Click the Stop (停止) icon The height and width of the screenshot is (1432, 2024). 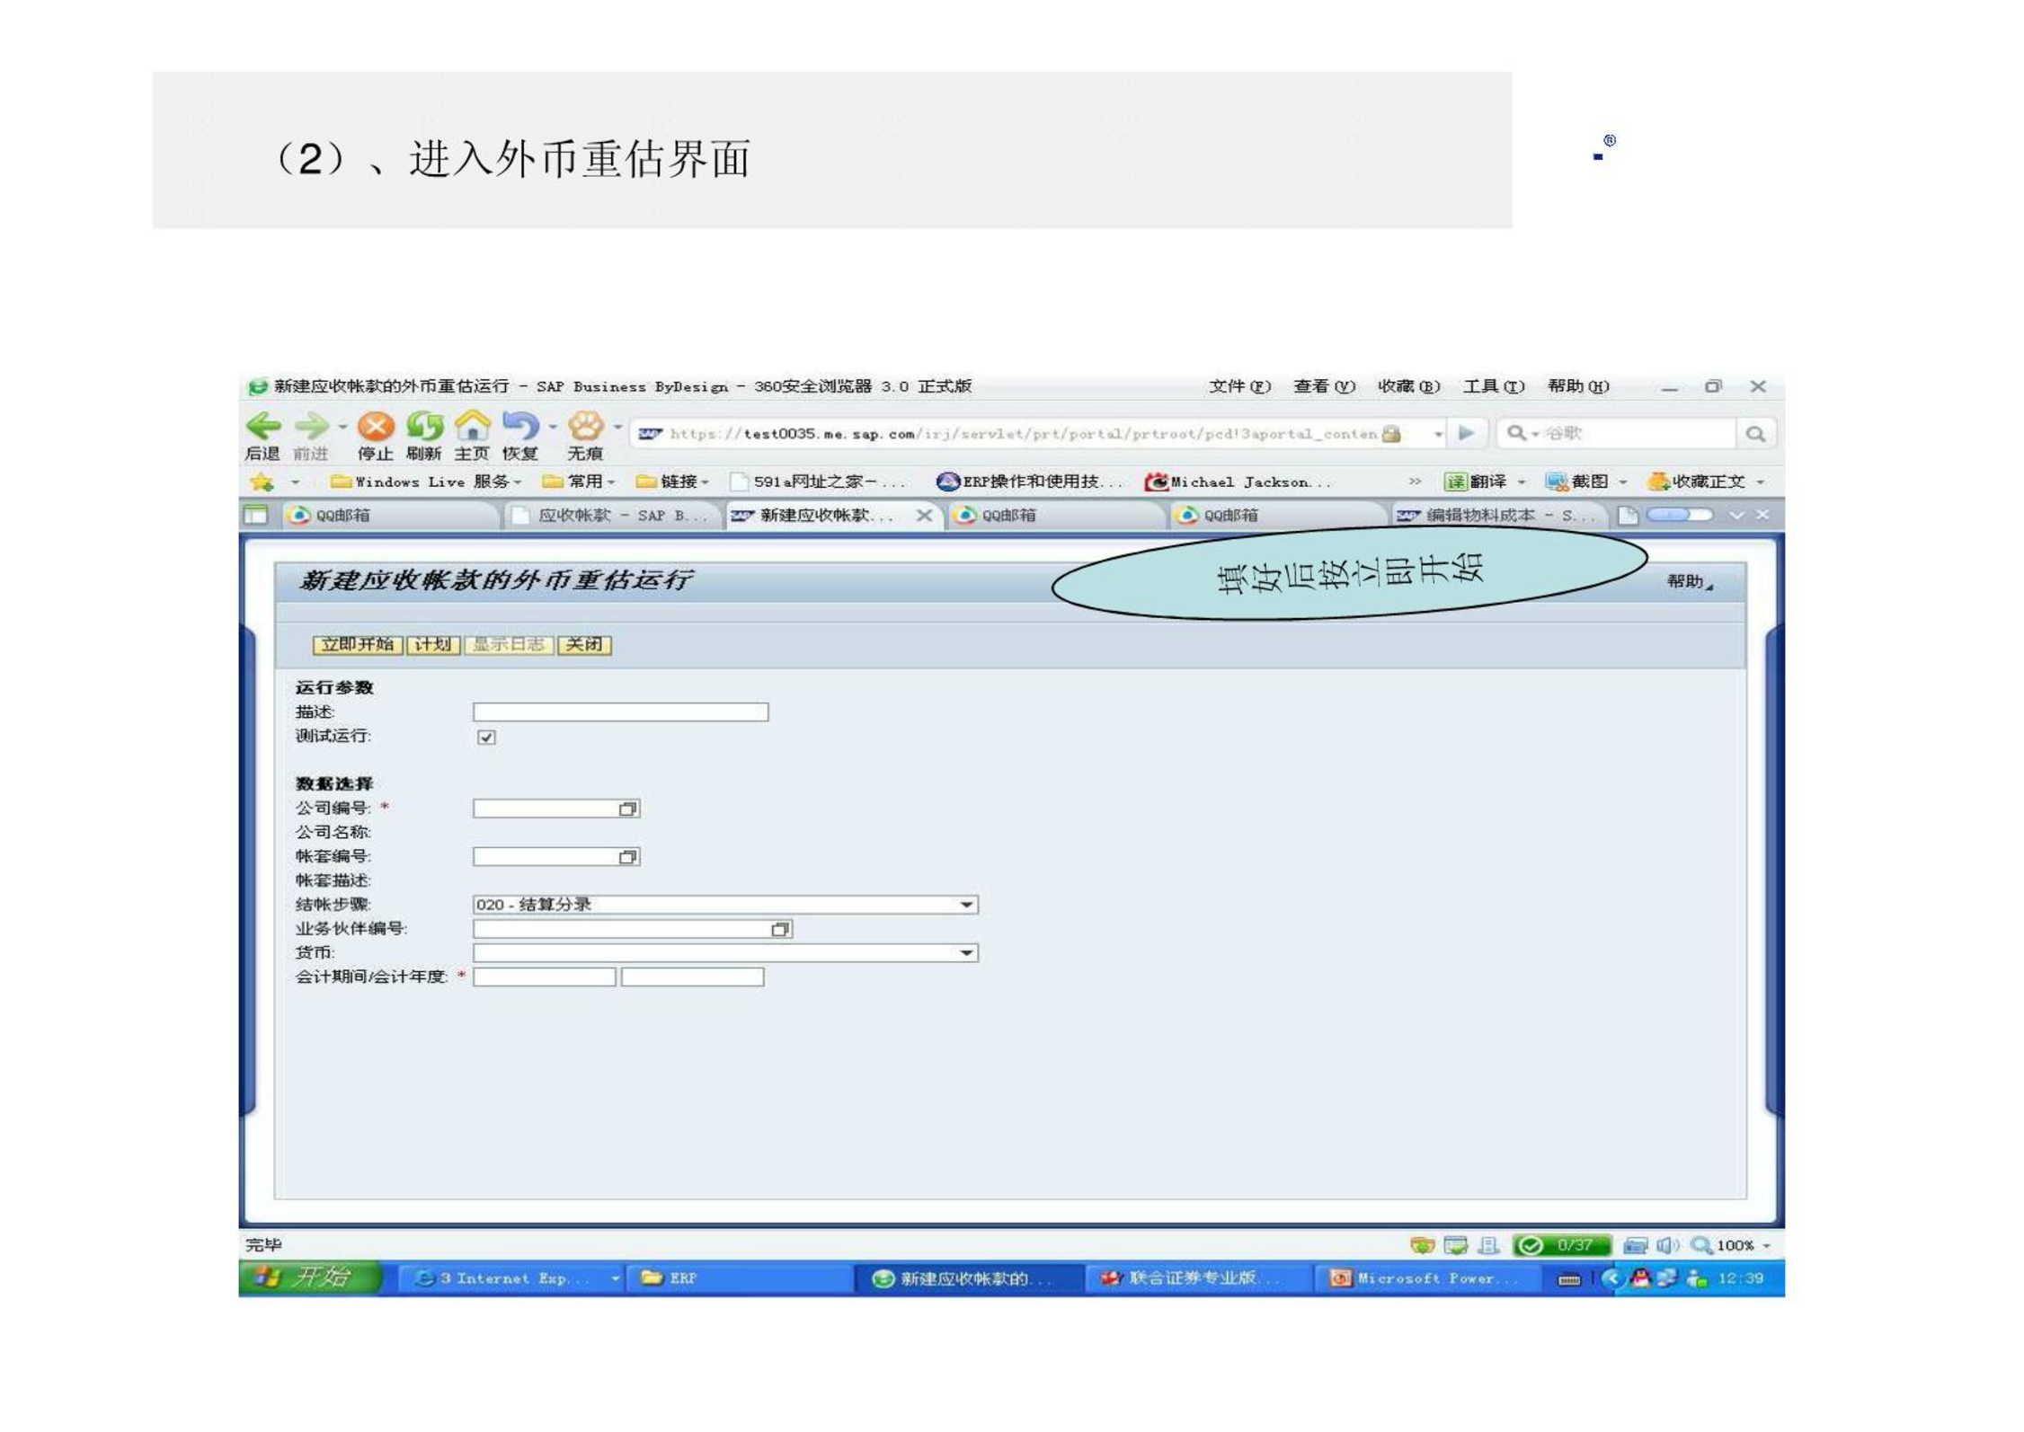click(375, 427)
